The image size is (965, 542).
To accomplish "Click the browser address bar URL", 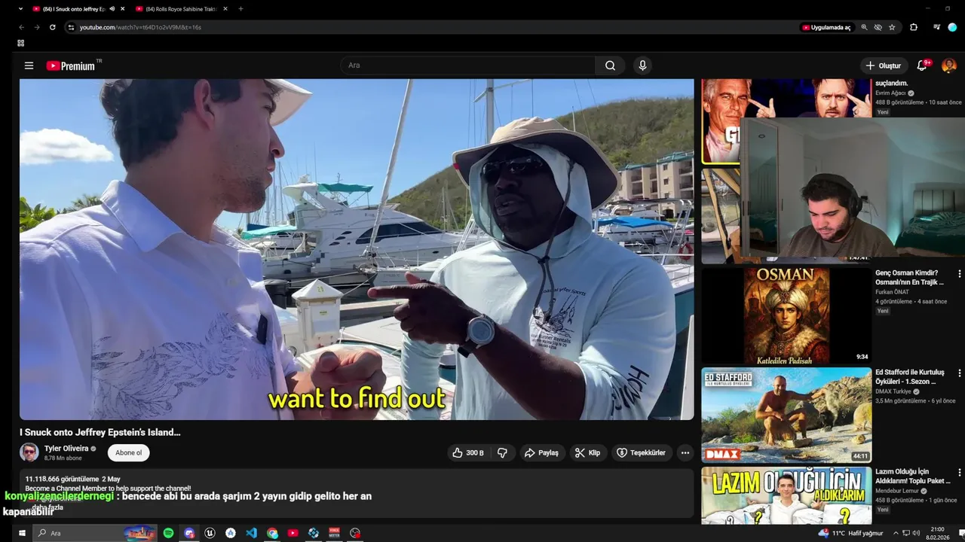I will (140, 27).
